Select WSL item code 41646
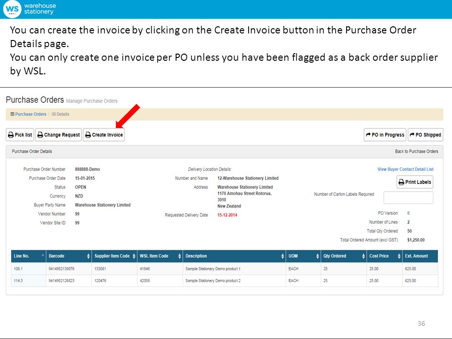This screenshot has height=339, width=452. coord(145,269)
